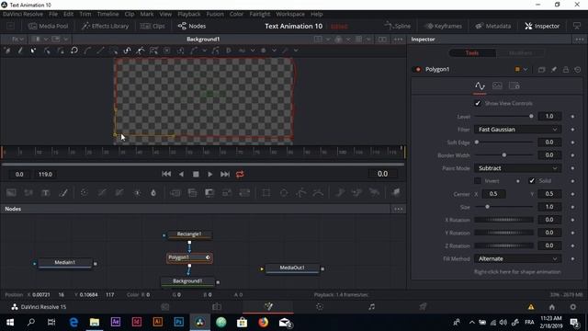Viewport: 588px width, 331px height.
Task: Open the Media Pool panel
Action: 49,26
